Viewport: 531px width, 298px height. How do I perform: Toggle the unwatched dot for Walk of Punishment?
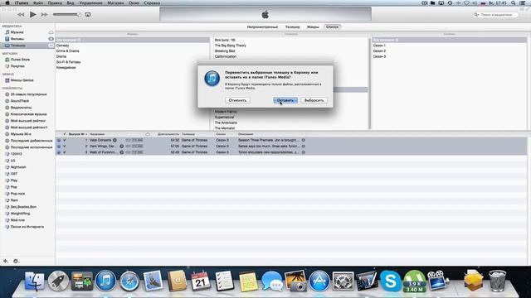59,152
